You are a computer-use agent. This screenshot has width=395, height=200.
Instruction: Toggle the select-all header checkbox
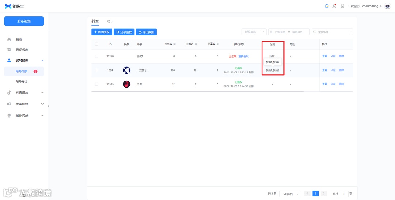(97, 44)
